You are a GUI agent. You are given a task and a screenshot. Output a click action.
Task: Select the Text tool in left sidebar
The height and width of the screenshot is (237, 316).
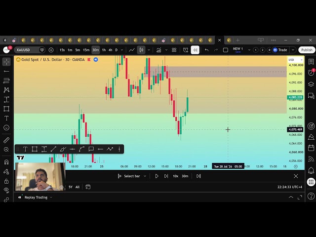click(6, 118)
